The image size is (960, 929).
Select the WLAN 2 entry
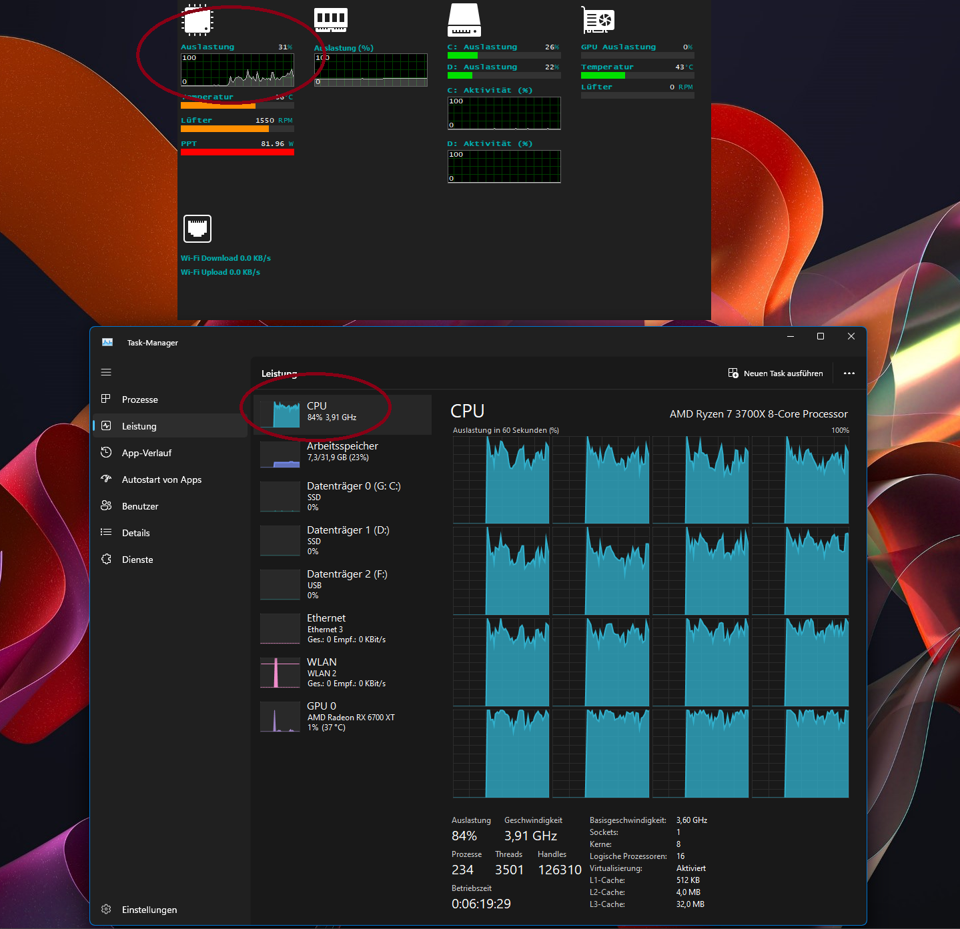click(343, 673)
